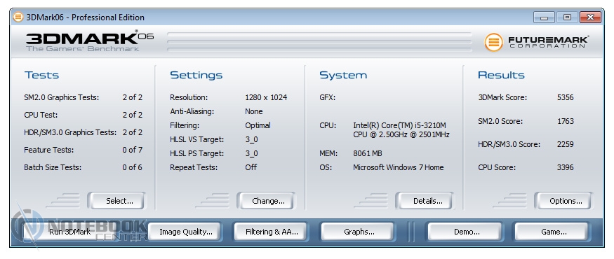This screenshot has width=614, height=259.
Task: Click the 3DMark Score value 5356
Action: 565,98
